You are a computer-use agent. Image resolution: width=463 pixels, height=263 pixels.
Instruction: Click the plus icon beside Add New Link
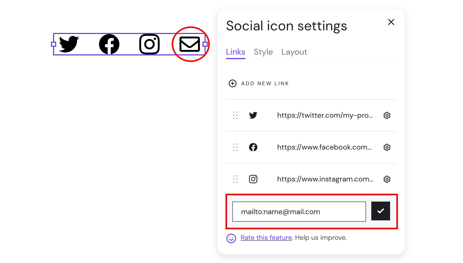coord(233,83)
